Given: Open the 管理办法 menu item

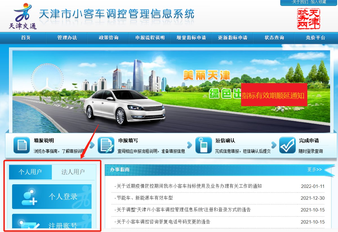Looking at the screenshot, I should click(67, 38).
